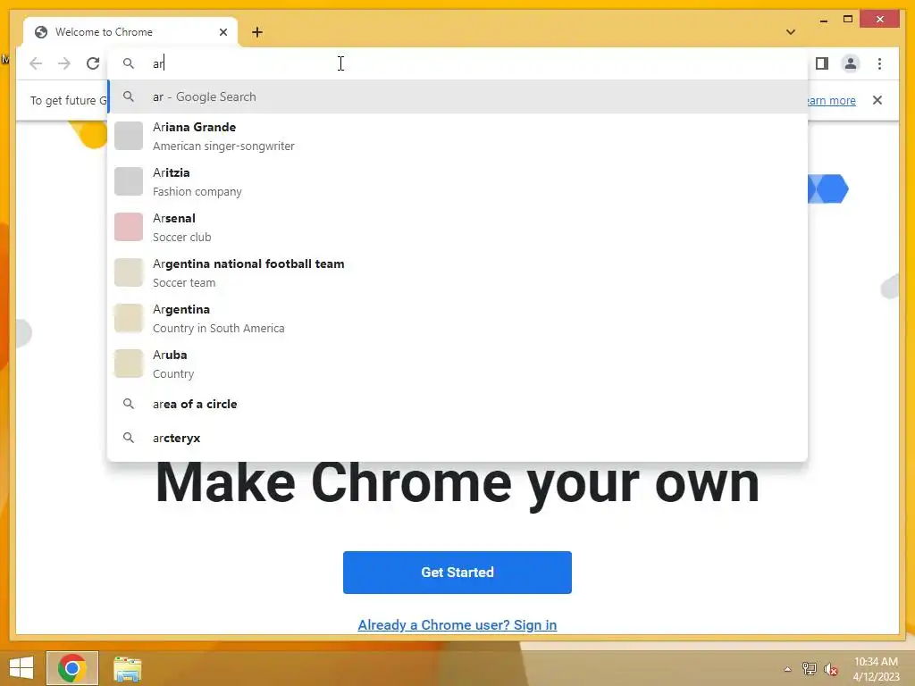Show hidden system tray icons arrow
The image size is (915, 686).
(788, 669)
